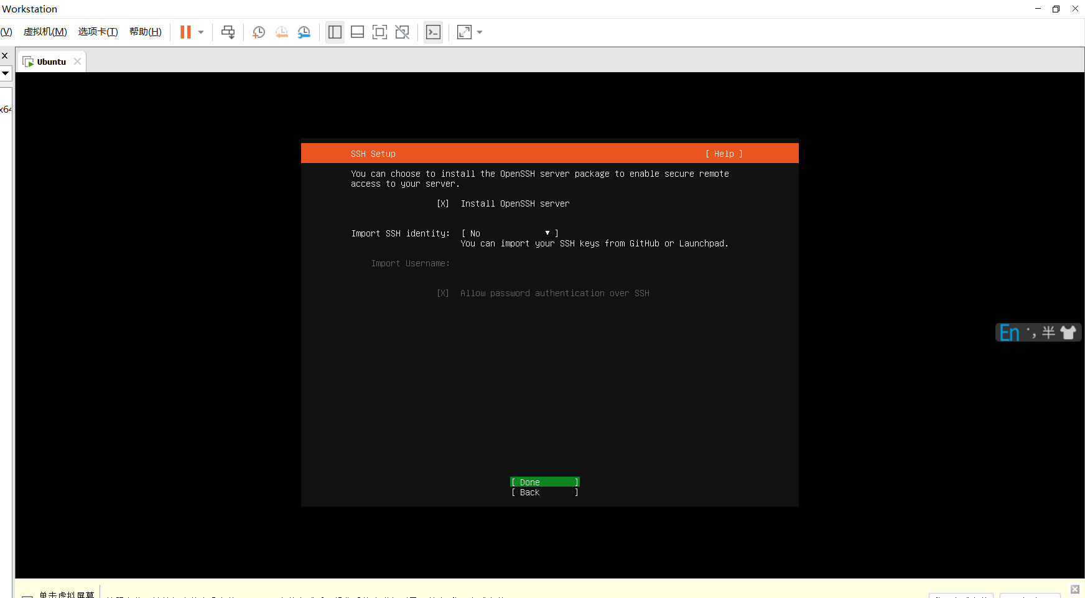This screenshot has width=1085, height=598.
Task: Restore down the Workstation window
Action: [1056, 9]
